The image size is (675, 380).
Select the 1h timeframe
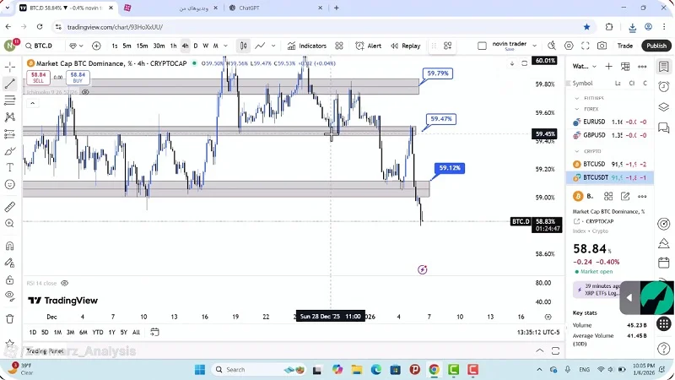[173, 46]
